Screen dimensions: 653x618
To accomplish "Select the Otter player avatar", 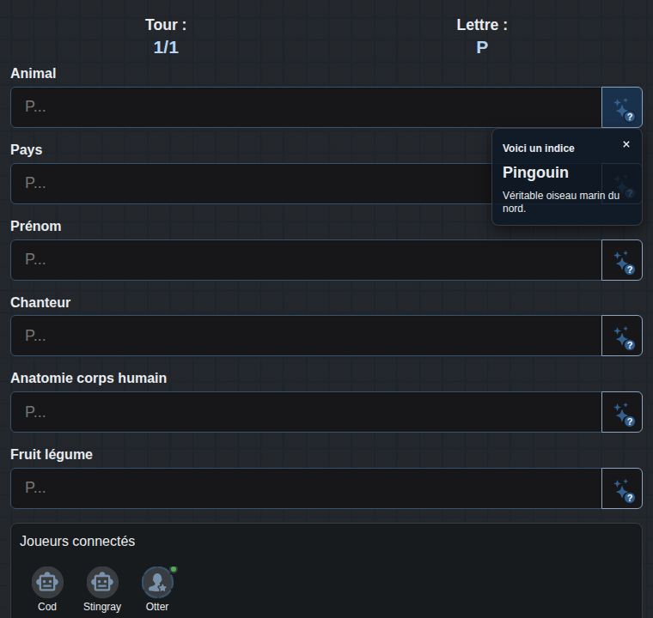I will point(157,582).
